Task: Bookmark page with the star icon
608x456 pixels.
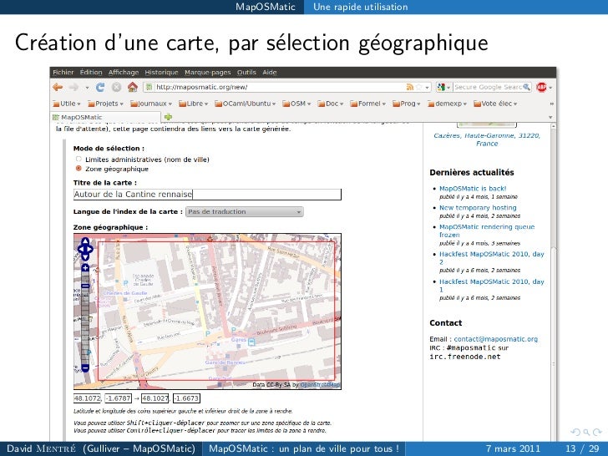Action: (418, 87)
